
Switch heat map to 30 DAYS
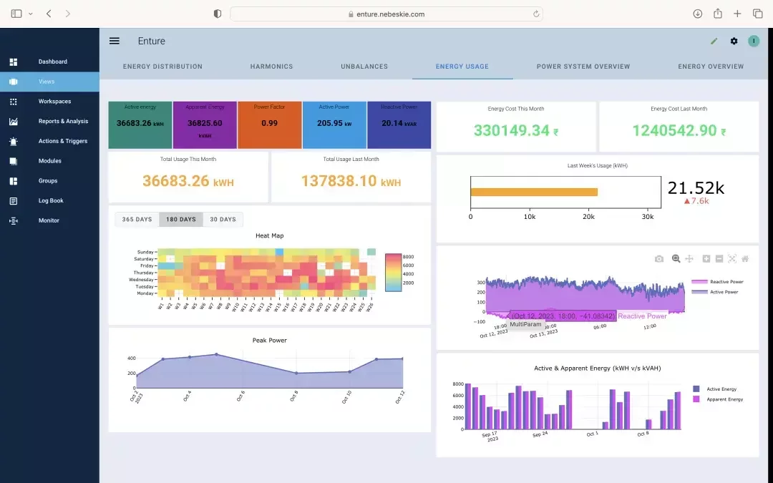point(223,220)
